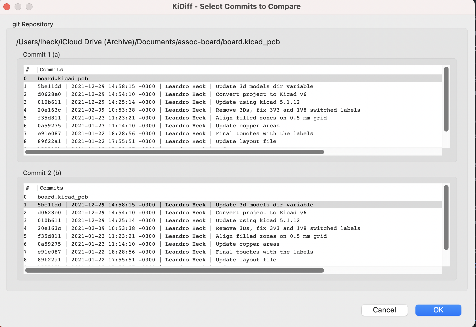Select board.kicad_pcb row in Commit 1 list
The image size is (476, 327).
233,79
